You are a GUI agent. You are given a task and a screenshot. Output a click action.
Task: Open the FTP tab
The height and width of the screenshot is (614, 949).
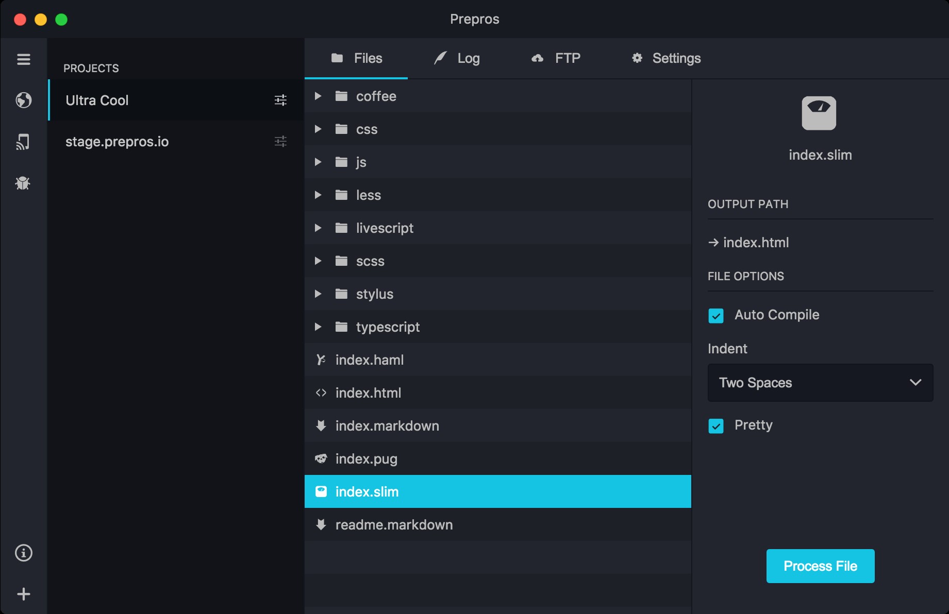pyautogui.click(x=556, y=58)
